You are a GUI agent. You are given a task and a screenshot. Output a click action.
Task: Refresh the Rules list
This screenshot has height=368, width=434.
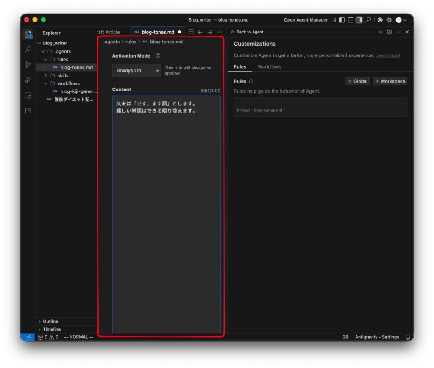[x=251, y=81]
